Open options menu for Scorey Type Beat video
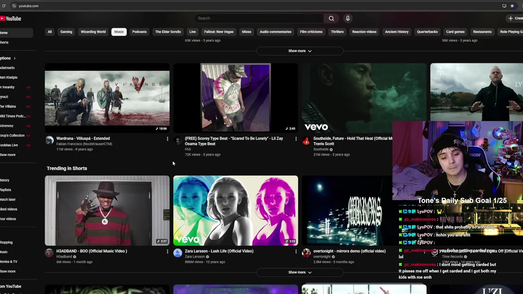This screenshot has width=523, height=294. pyautogui.click(x=296, y=139)
